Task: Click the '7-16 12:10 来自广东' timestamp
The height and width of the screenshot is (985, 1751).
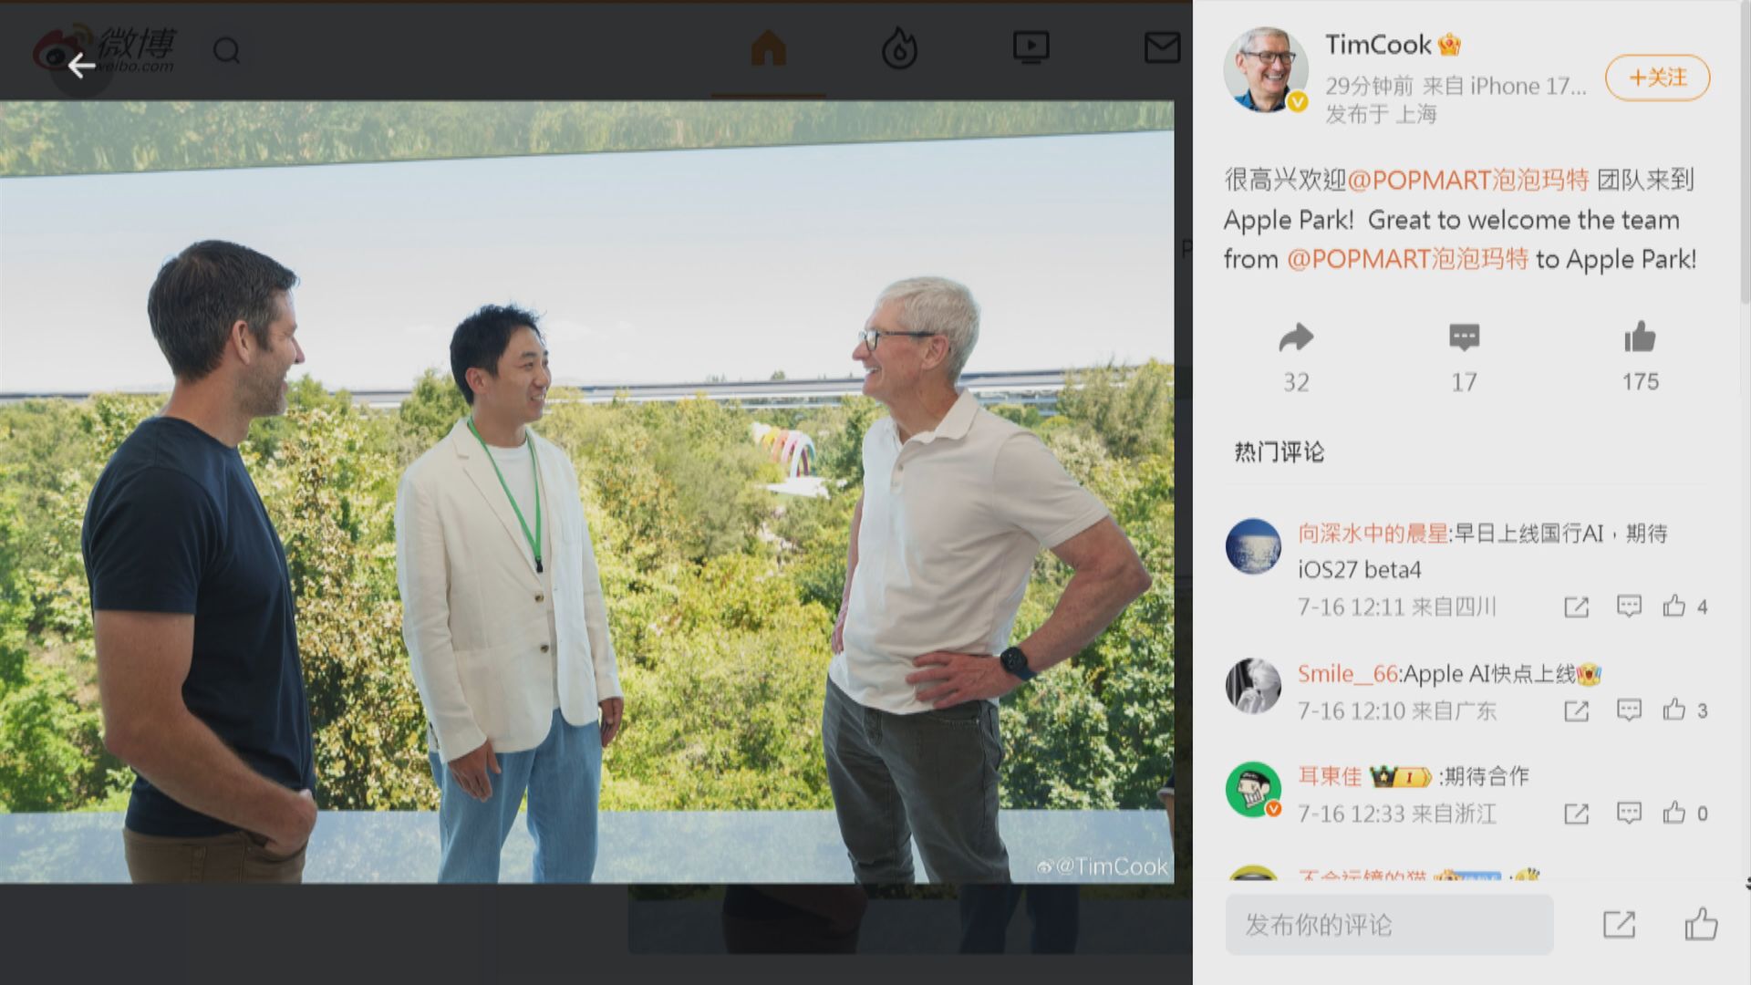Action: click(x=1397, y=710)
